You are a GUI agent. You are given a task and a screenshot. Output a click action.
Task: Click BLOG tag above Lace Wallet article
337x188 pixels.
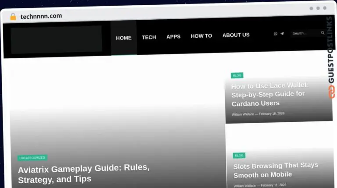[237, 75]
